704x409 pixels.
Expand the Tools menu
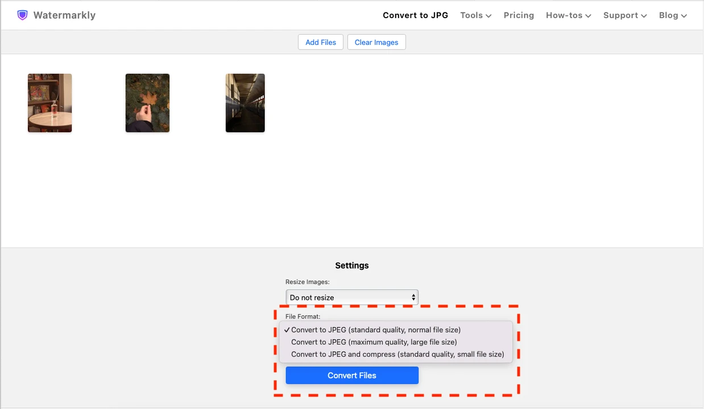[472, 15]
